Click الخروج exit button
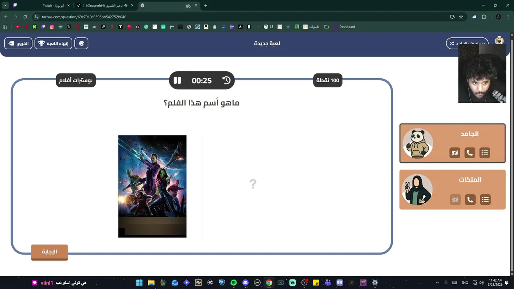The height and width of the screenshot is (289, 514). [18, 43]
